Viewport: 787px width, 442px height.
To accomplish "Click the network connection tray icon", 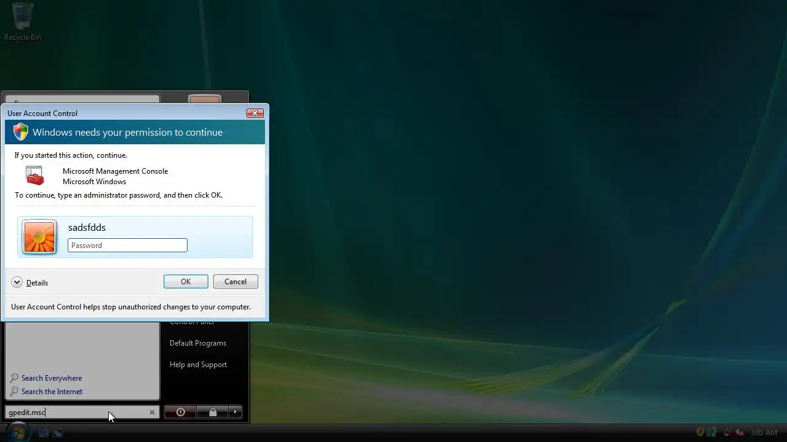I will tap(728, 432).
